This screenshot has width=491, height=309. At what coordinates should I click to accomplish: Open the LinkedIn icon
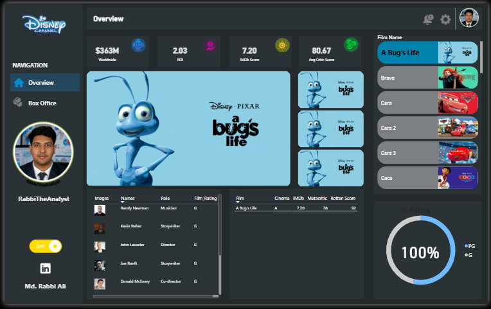point(46,269)
